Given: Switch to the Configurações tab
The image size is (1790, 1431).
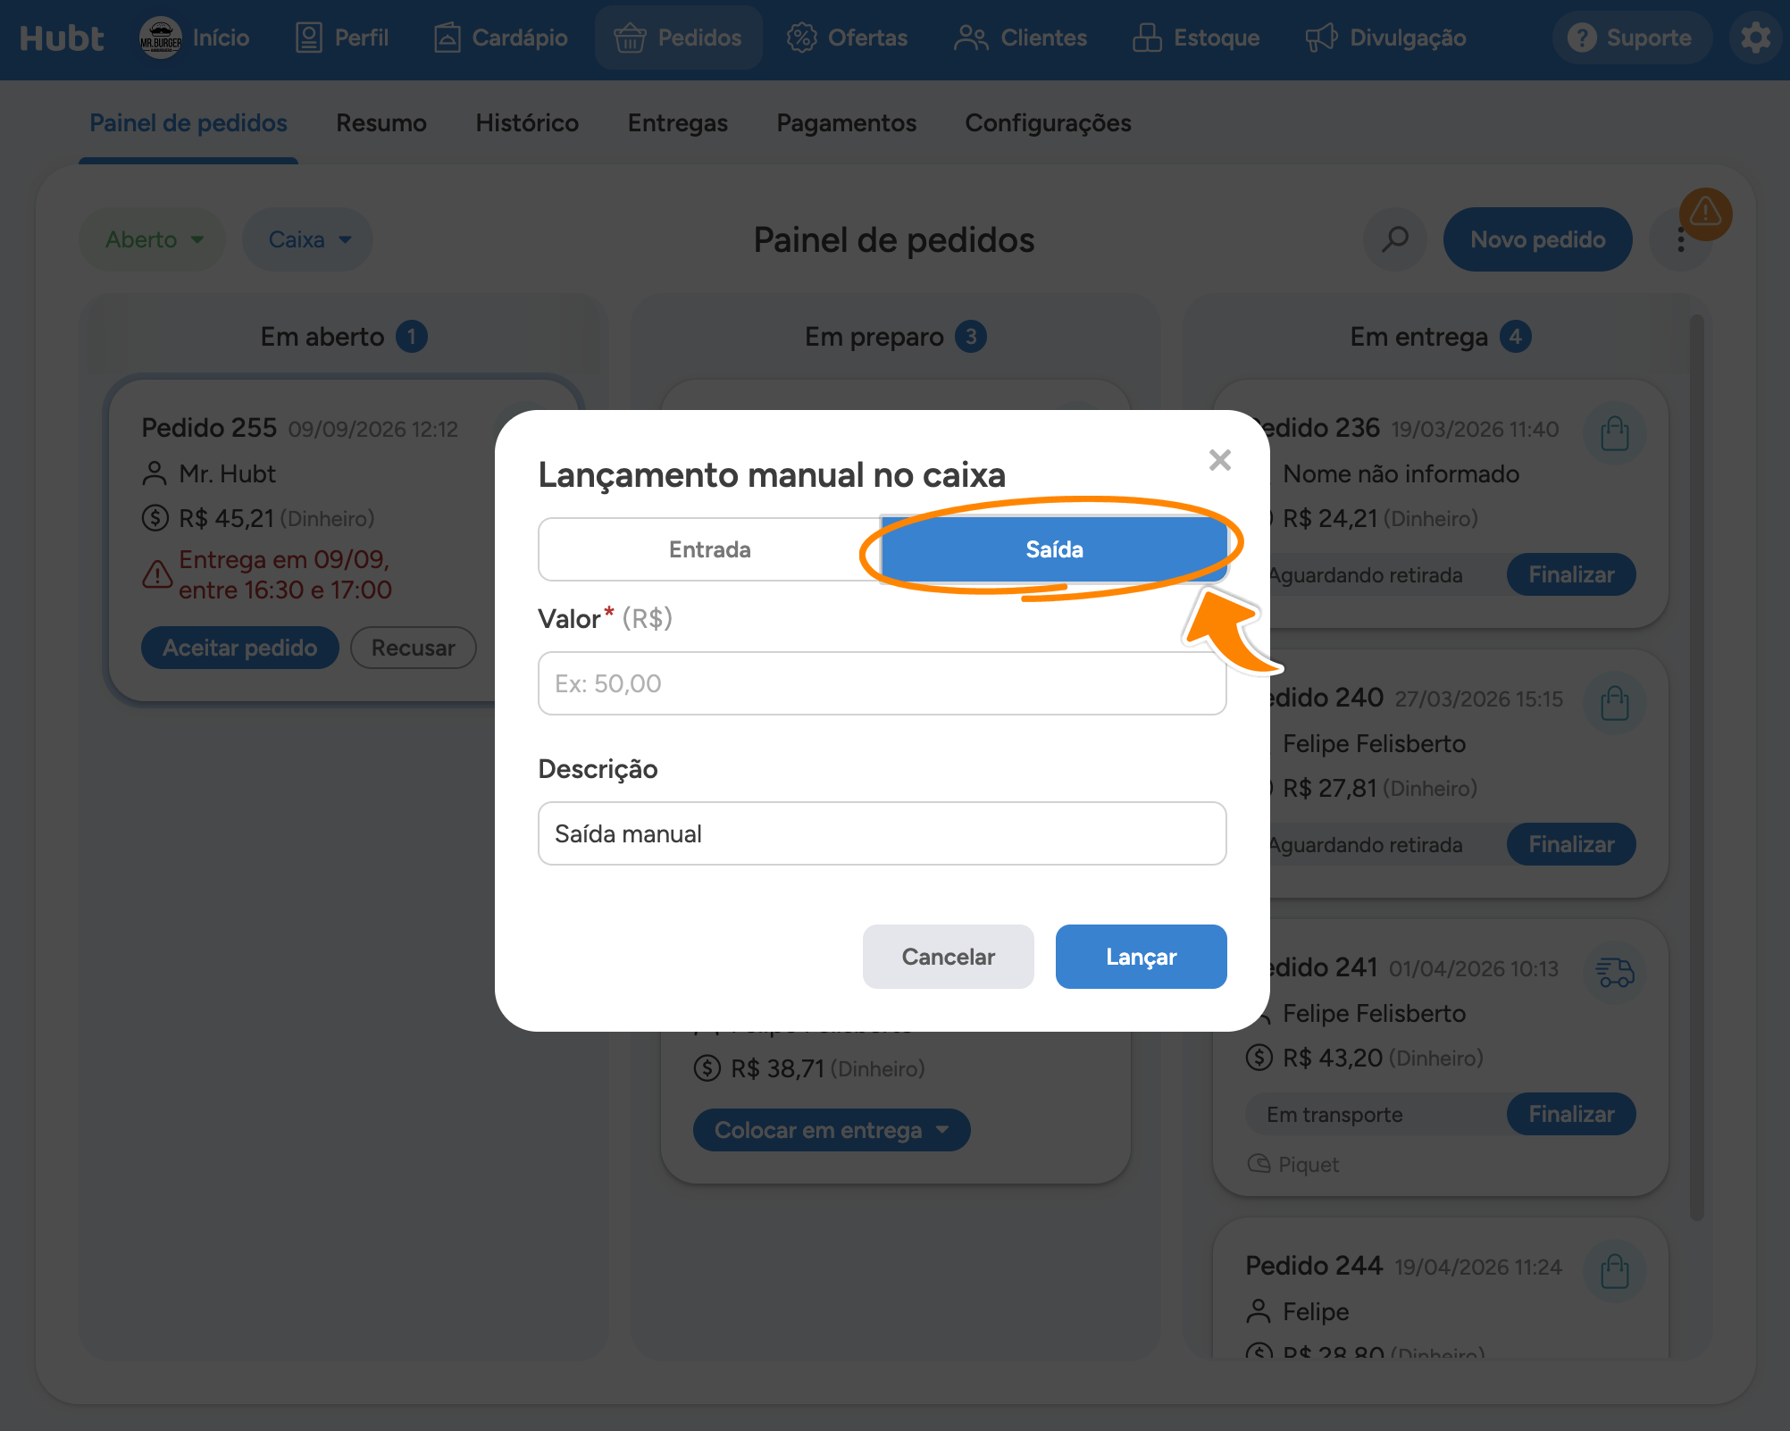Looking at the screenshot, I should [x=1049, y=123].
